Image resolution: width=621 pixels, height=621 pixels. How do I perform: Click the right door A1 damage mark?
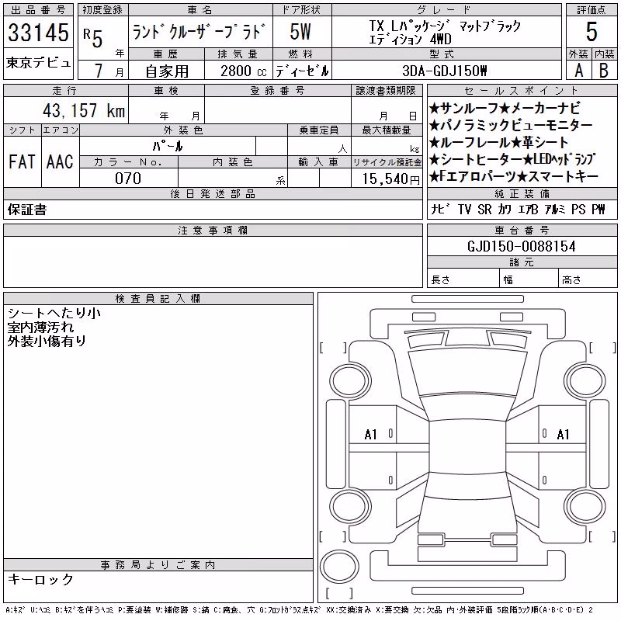pos(563,435)
